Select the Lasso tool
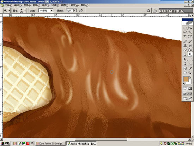Viewport: 194px width, 146px height. [x=185, y=32]
